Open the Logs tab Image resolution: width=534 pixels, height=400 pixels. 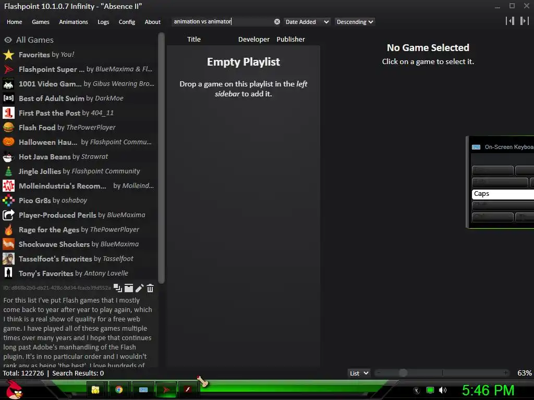(103, 22)
